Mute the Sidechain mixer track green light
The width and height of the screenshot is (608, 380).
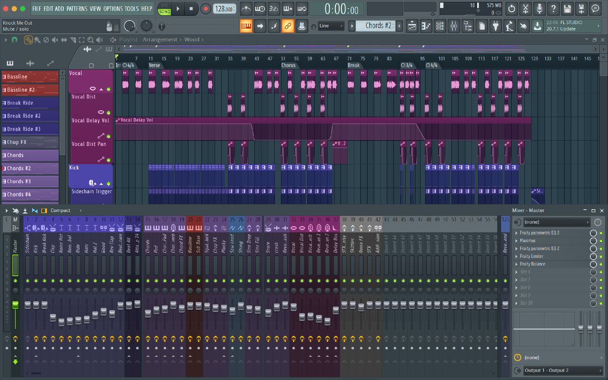pos(27,280)
